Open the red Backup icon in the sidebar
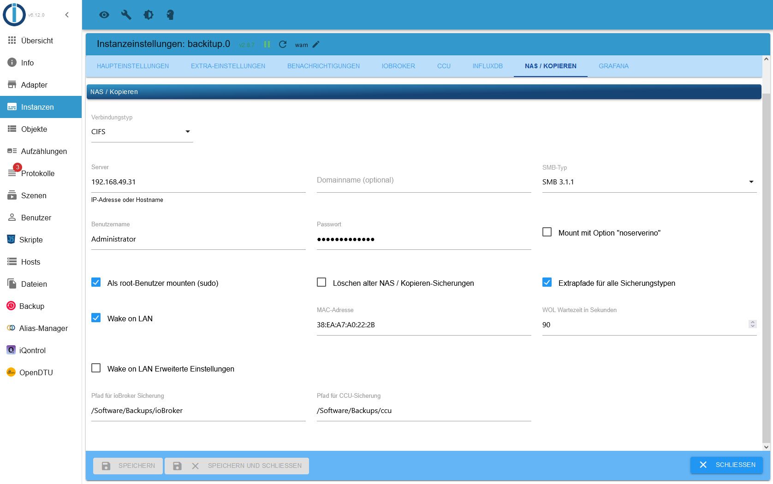The width and height of the screenshot is (773, 484). 11,306
